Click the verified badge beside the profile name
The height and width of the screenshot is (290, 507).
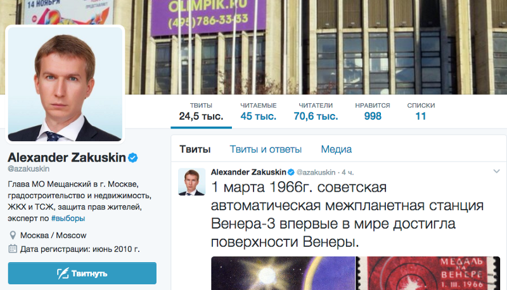133,158
